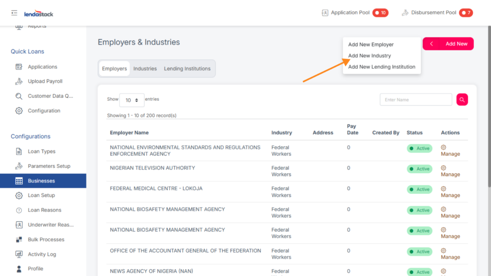Open Application Pool icon in header
Image resolution: width=491 pixels, height=276 pixels.
(325, 13)
